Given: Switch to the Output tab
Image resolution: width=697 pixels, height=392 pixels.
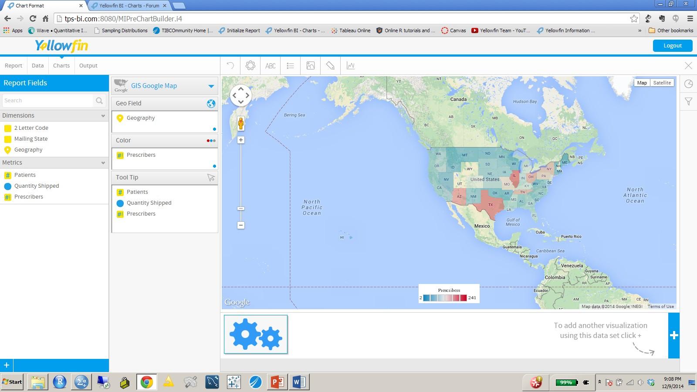Looking at the screenshot, I should click(x=88, y=66).
